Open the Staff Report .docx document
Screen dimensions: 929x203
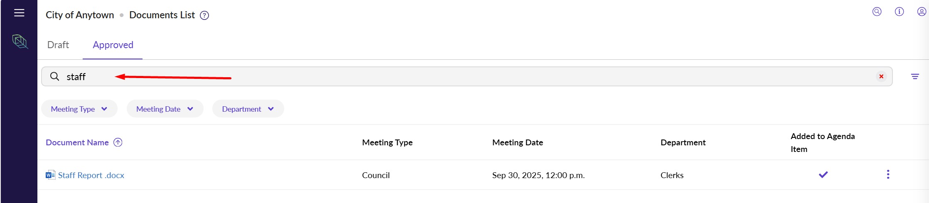click(x=91, y=175)
